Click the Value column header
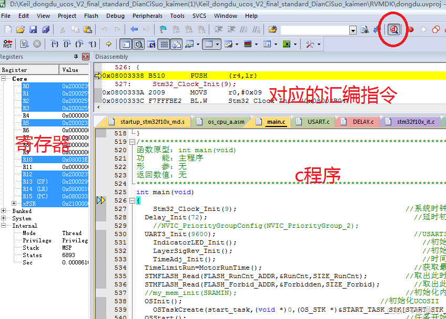446x319 pixels. [74, 70]
